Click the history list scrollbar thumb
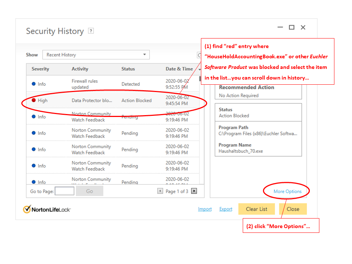Viewport: 352px width, 264px height. 200,78
